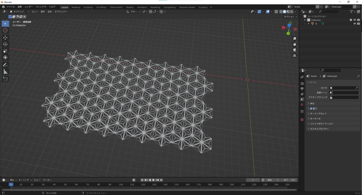Viewport: 362px width, 195px height.
Task: Switch to the Sculpting workspace tab
Action: (88, 7)
